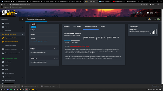Click the Показать все downloads button
163x91 pixels.
(155, 86)
